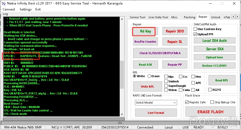This screenshot has width=241, height=130.
Task: Run Check SL/SD/SECURITY/CMLA
Action: [160, 53]
